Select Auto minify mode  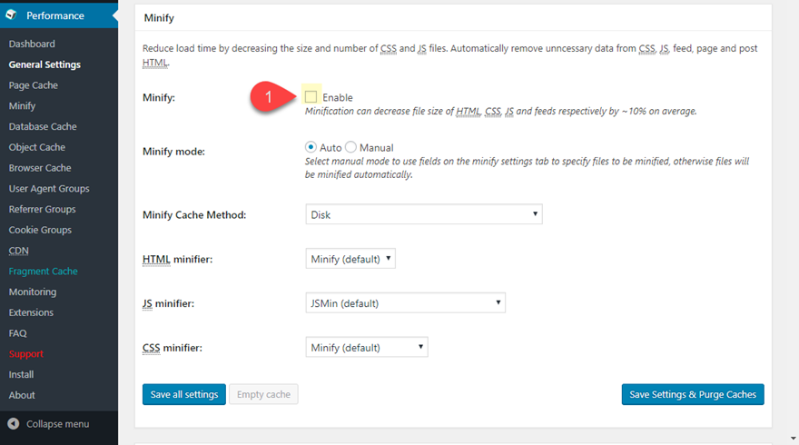tap(311, 147)
